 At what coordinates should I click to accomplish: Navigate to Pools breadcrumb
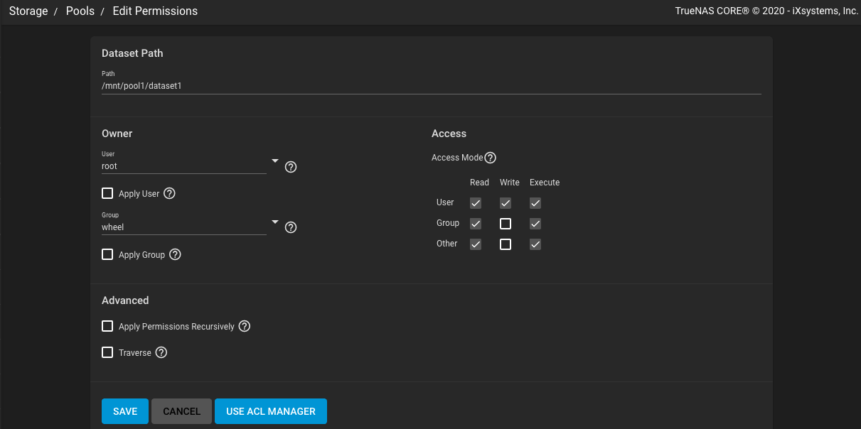pyautogui.click(x=80, y=11)
